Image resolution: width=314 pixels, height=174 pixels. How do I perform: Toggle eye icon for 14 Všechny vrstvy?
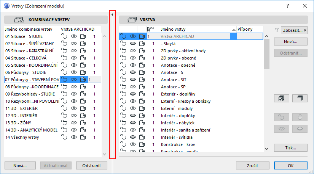(74, 137)
